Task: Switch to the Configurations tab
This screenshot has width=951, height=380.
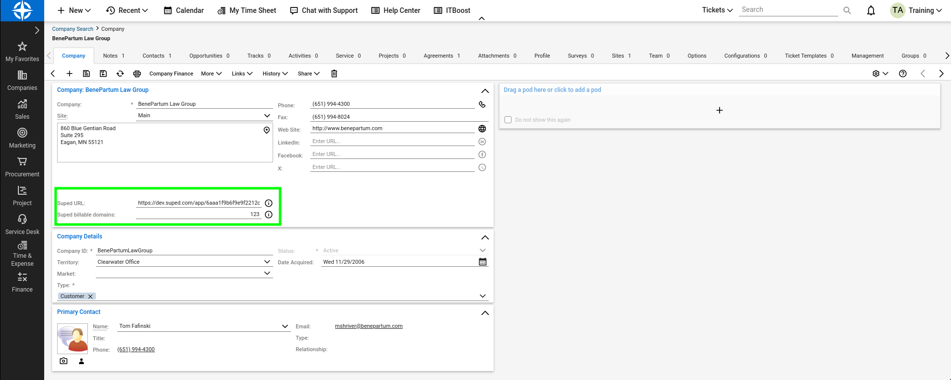Action: point(745,56)
